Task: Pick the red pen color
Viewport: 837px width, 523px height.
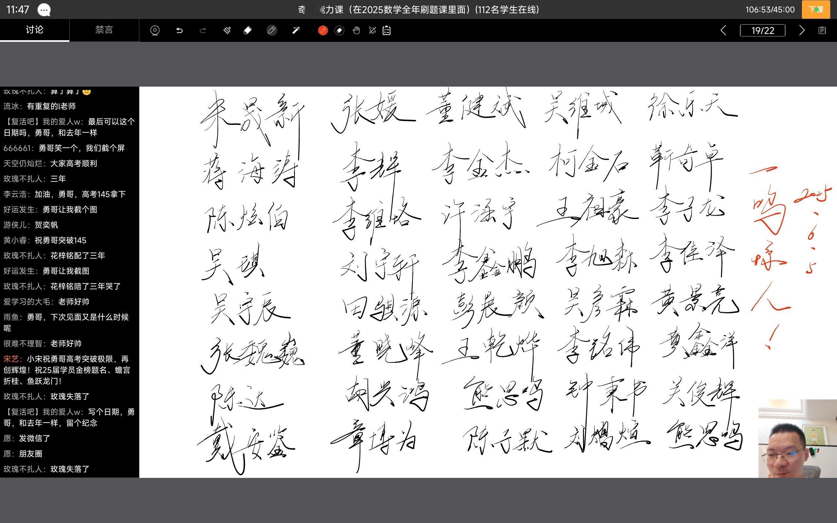Action: click(x=323, y=30)
